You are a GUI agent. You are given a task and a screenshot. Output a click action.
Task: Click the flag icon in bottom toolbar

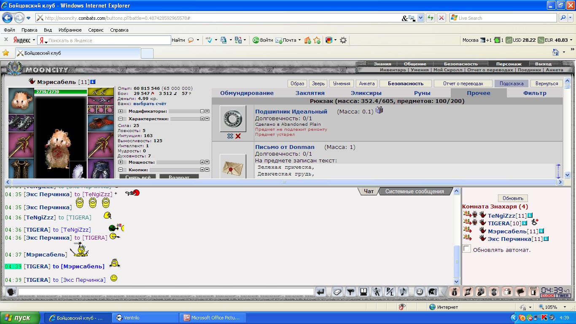pyautogui.click(x=521, y=292)
